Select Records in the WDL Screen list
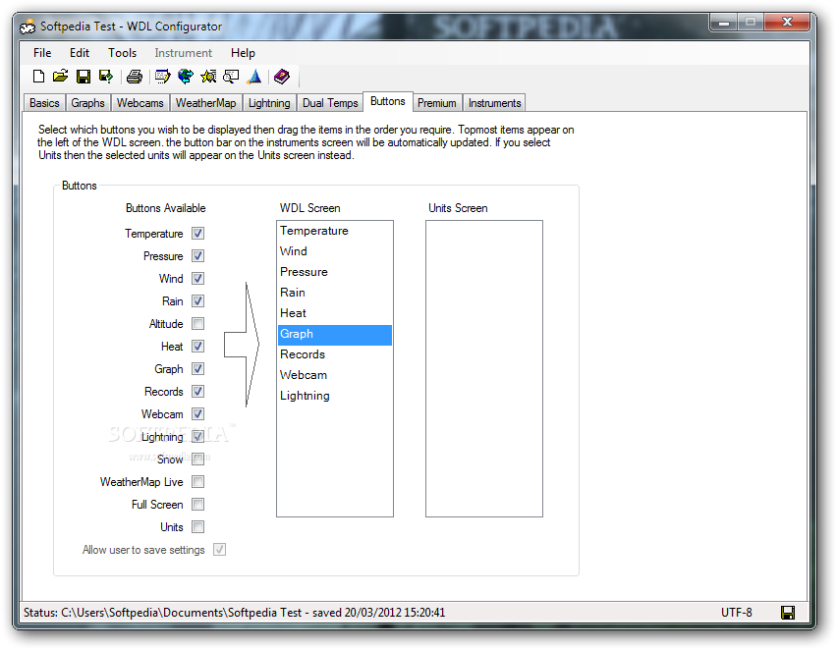 [x=335, y=354]
